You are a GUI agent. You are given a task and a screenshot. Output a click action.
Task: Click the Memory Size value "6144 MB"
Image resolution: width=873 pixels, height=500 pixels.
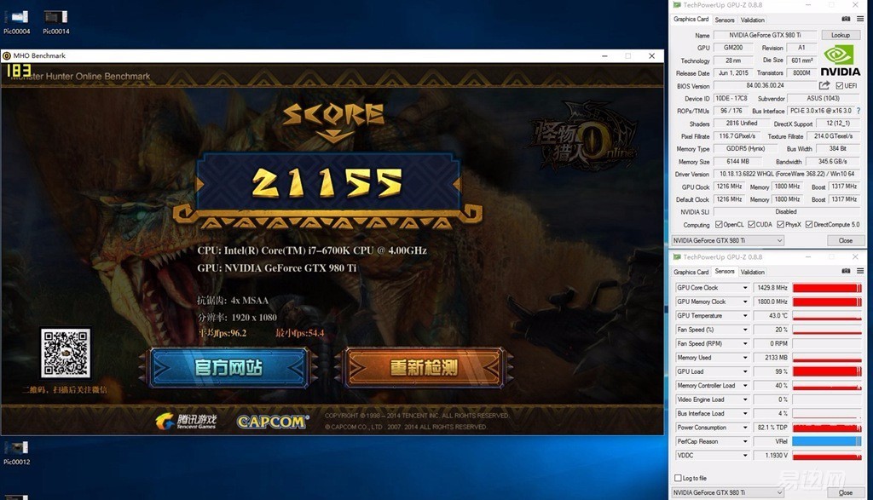pos(737,161)
